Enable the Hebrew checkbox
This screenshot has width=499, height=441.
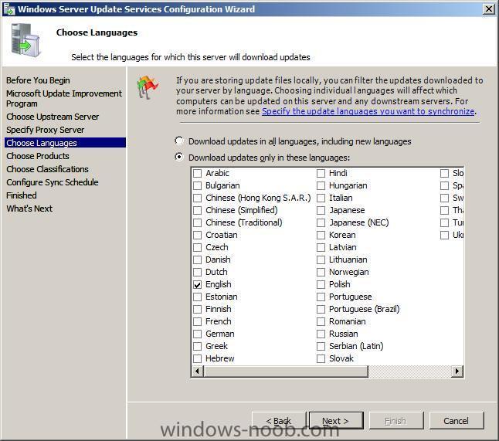197,358
